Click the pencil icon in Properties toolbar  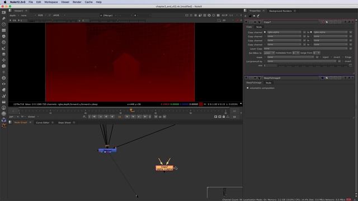coord(258,16)
